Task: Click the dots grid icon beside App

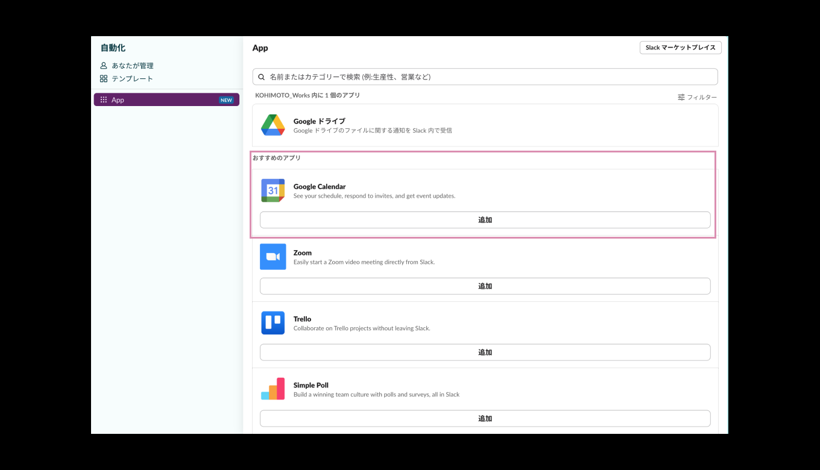Action: pos(104,100)
